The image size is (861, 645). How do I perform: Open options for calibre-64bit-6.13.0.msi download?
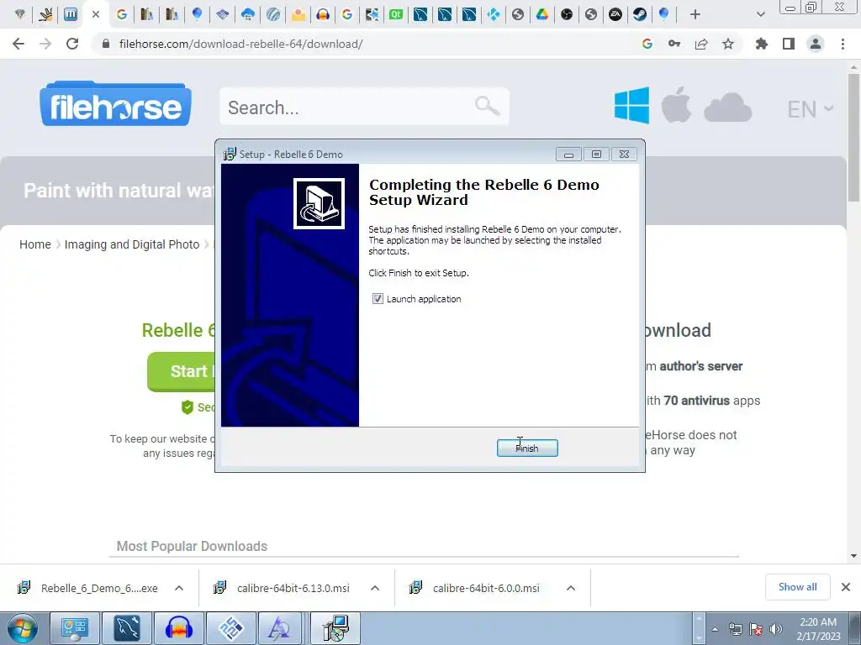[x=375, y=588]
